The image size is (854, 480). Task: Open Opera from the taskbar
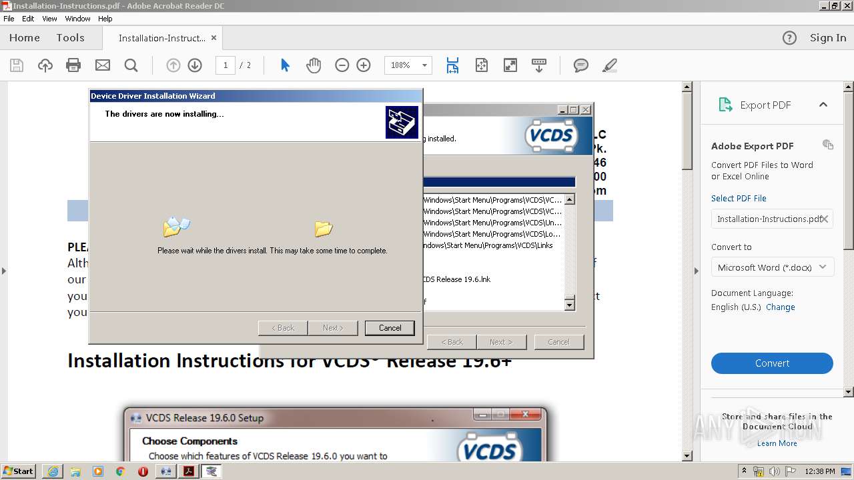coord(143,471)
